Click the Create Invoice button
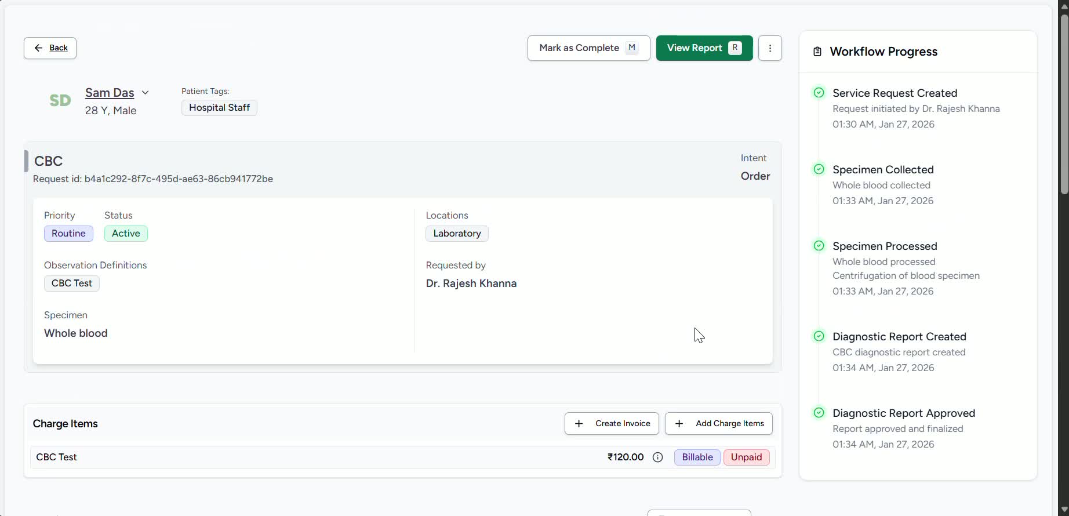 click(x=612, y=424)
